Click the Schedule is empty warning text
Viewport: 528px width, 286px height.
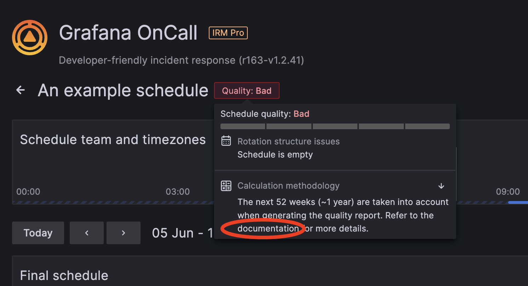coord(275,154)
